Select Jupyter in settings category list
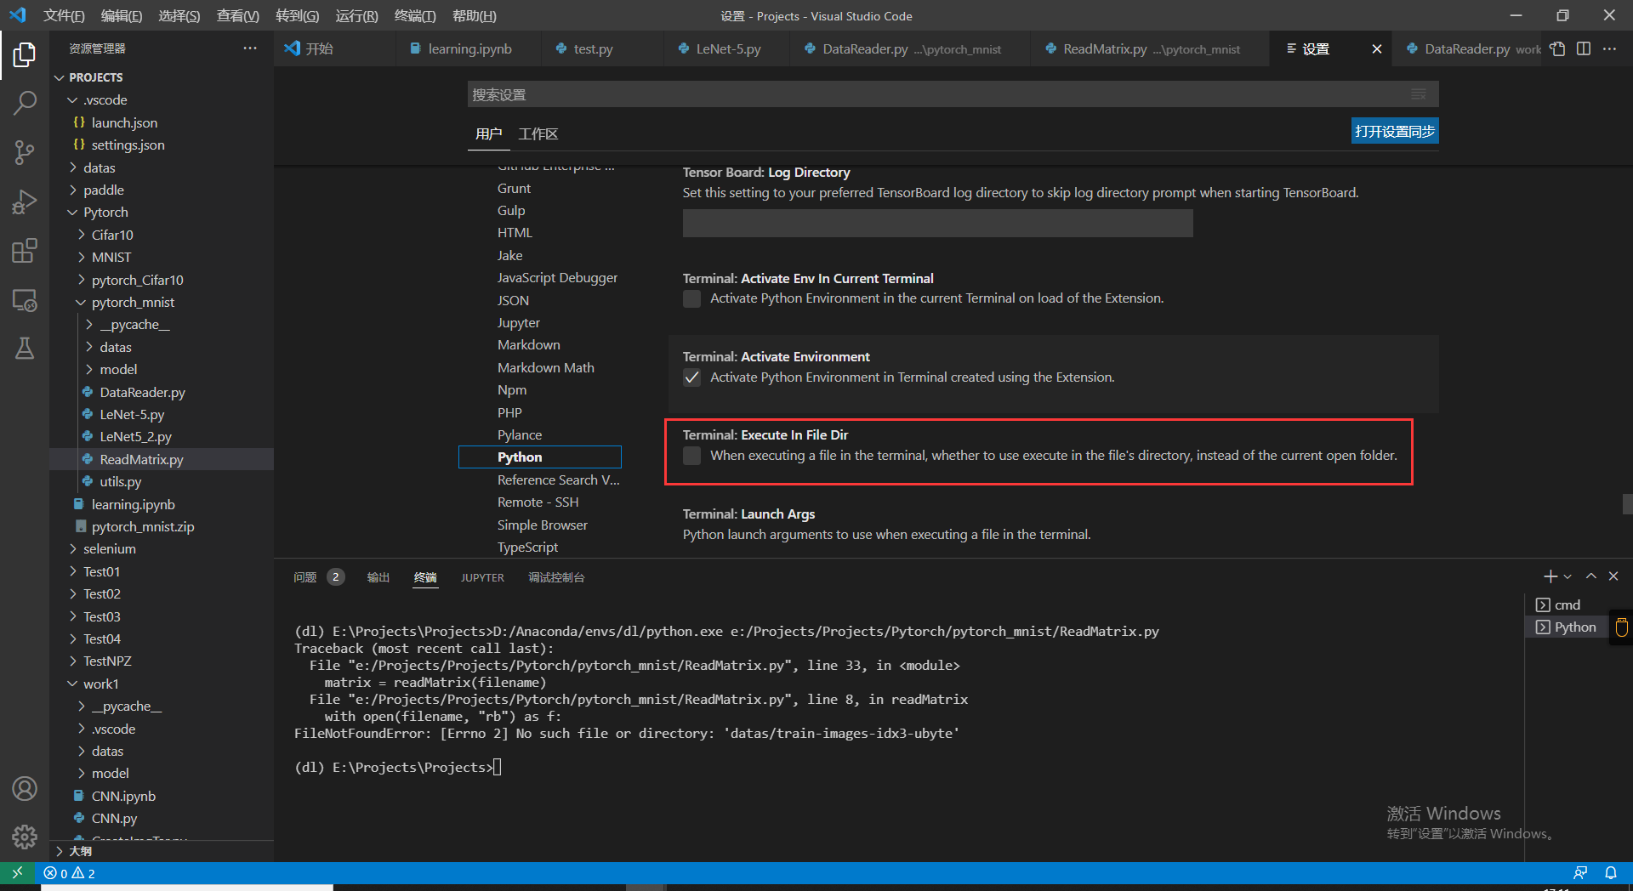 tap(519, 322)
